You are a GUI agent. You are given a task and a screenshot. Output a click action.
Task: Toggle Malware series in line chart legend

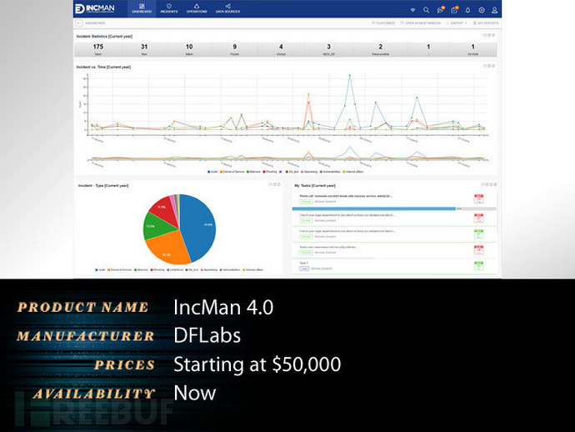[254, 172]
